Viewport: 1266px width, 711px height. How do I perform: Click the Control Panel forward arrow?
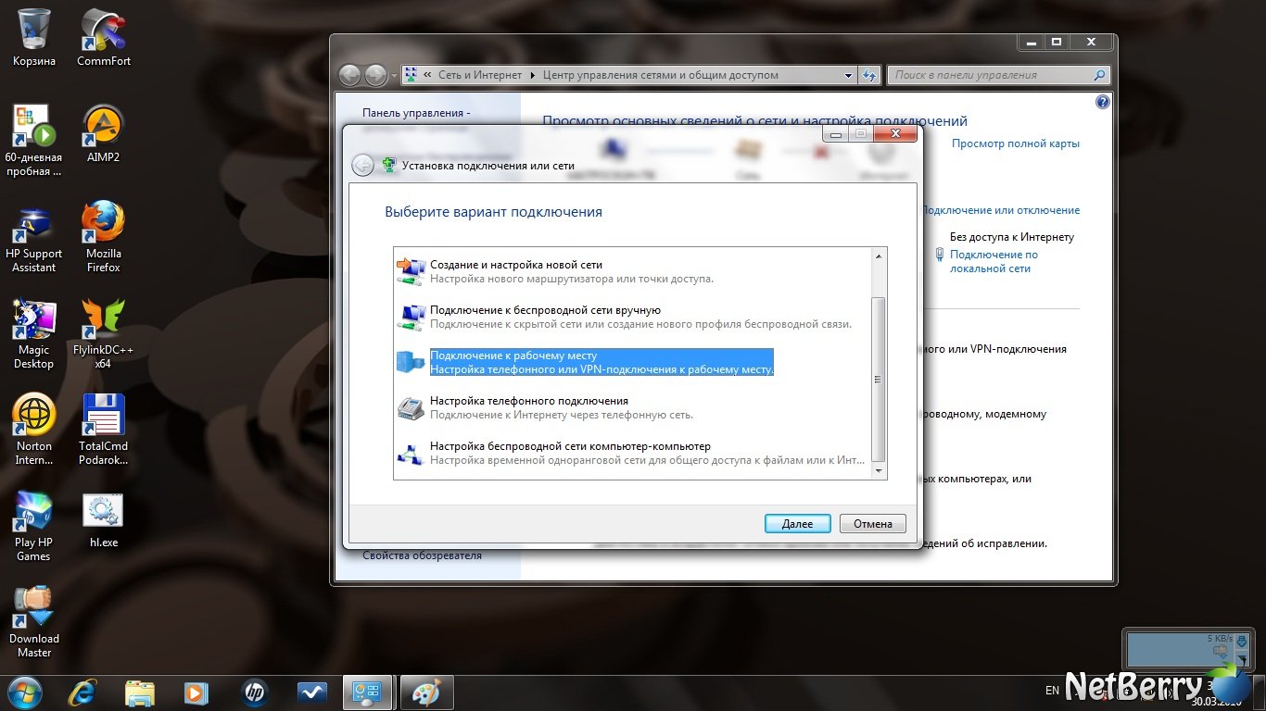[375, 75]
